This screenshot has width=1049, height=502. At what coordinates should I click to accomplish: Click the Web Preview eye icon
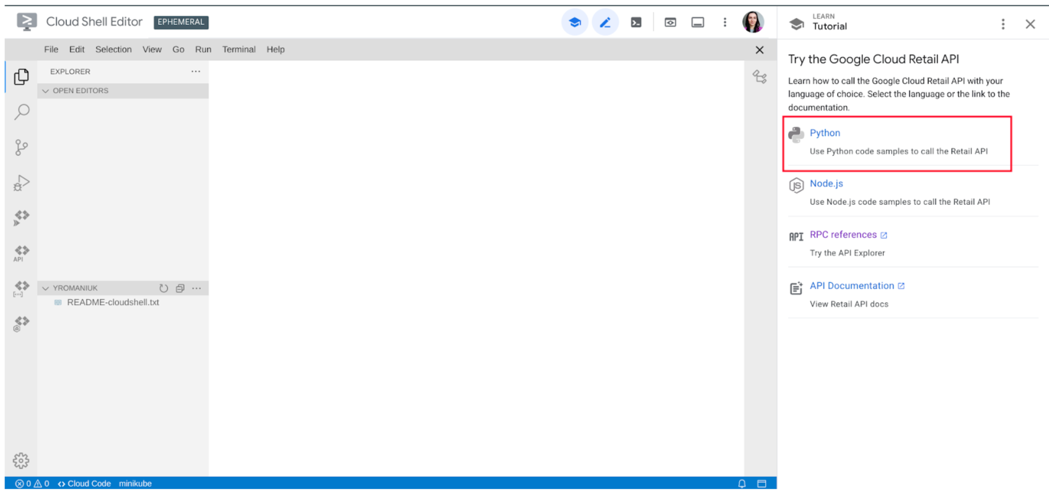coord(670,22)
